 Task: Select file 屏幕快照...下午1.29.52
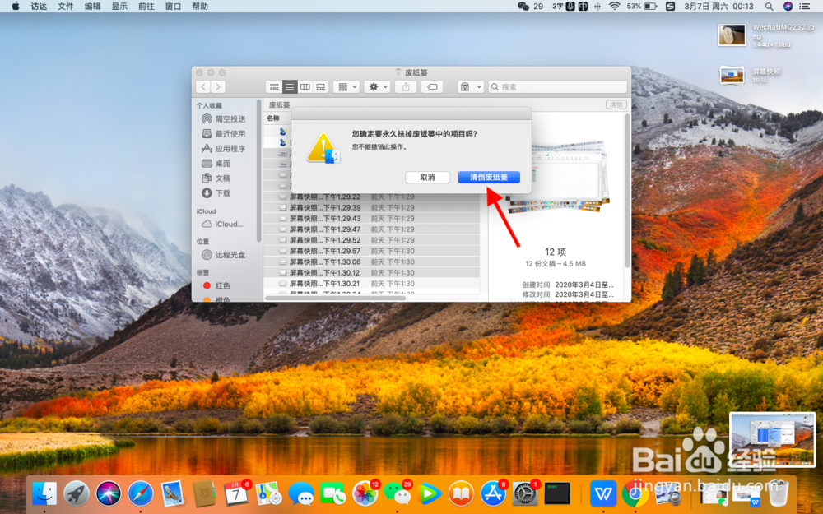tap(371, 240)
